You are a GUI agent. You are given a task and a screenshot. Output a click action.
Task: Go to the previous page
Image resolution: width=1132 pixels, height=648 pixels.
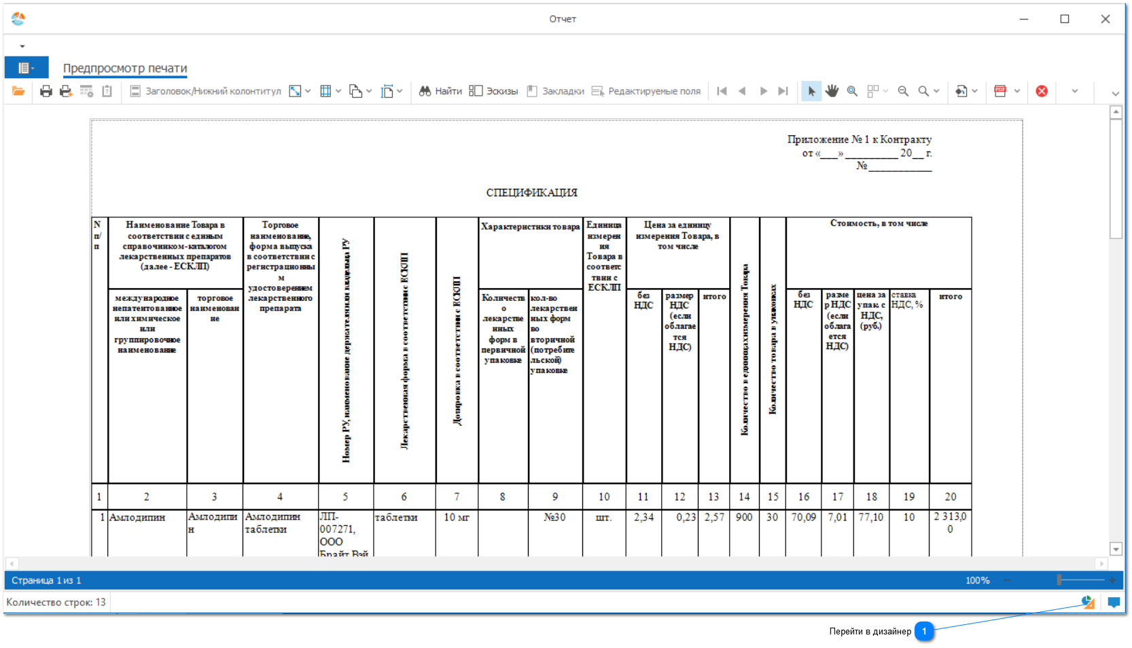pos(742,91)
